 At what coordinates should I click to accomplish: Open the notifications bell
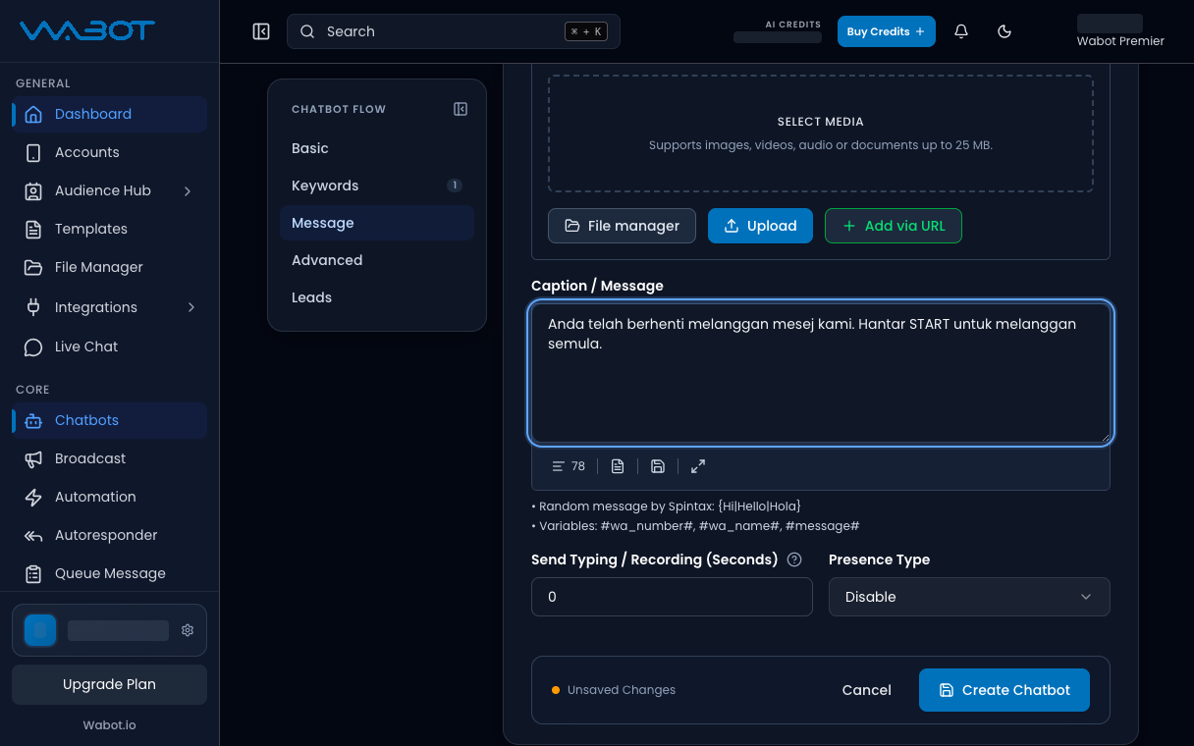point(961,31)
